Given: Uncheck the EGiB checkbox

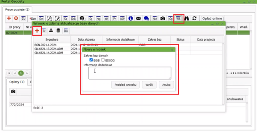Looking at the screenshot, I should [91, 60].
